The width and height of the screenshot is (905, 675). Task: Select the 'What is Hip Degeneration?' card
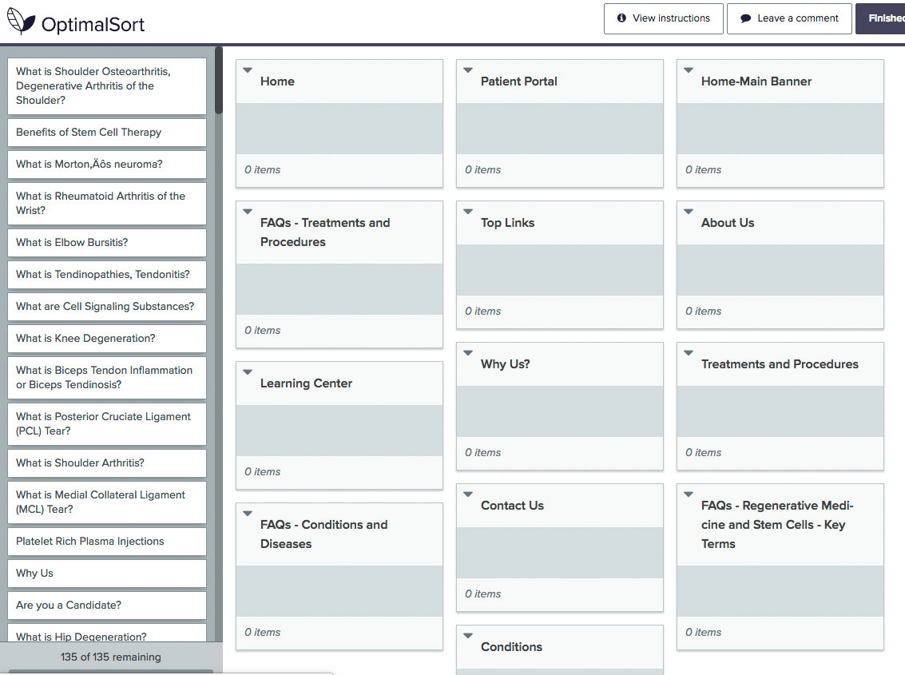107,633
